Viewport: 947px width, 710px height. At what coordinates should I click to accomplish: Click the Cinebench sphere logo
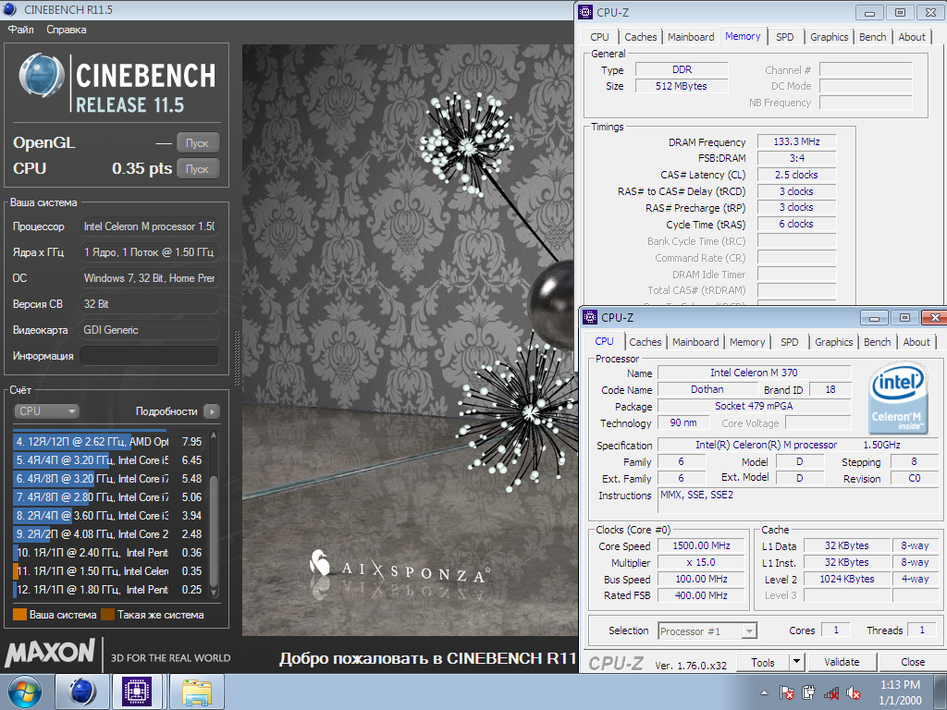[41, 76]
